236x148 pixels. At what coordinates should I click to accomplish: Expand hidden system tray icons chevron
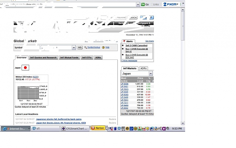tap(107, 129)
